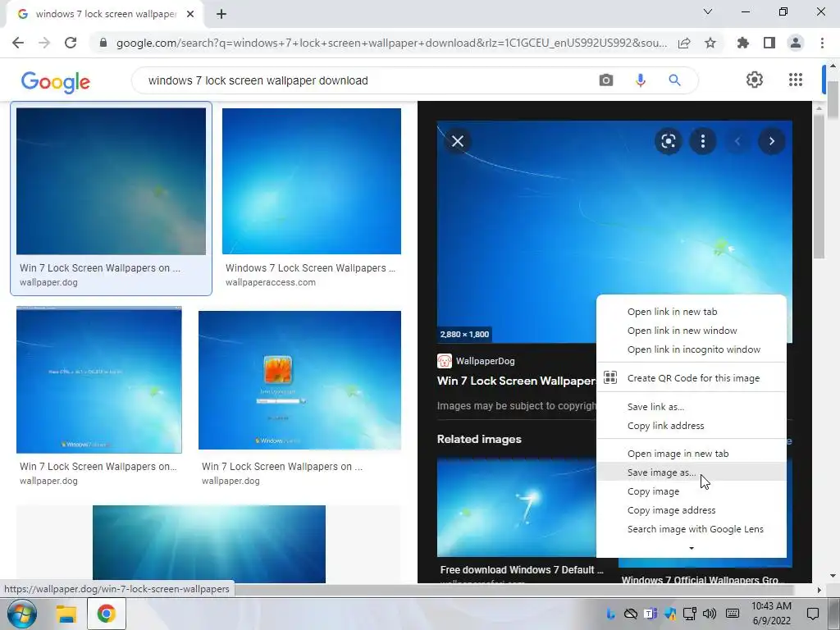This screenshot has width=840, height=630.
Task: Toggle the Chrome side panel icon
Action: 769,43
